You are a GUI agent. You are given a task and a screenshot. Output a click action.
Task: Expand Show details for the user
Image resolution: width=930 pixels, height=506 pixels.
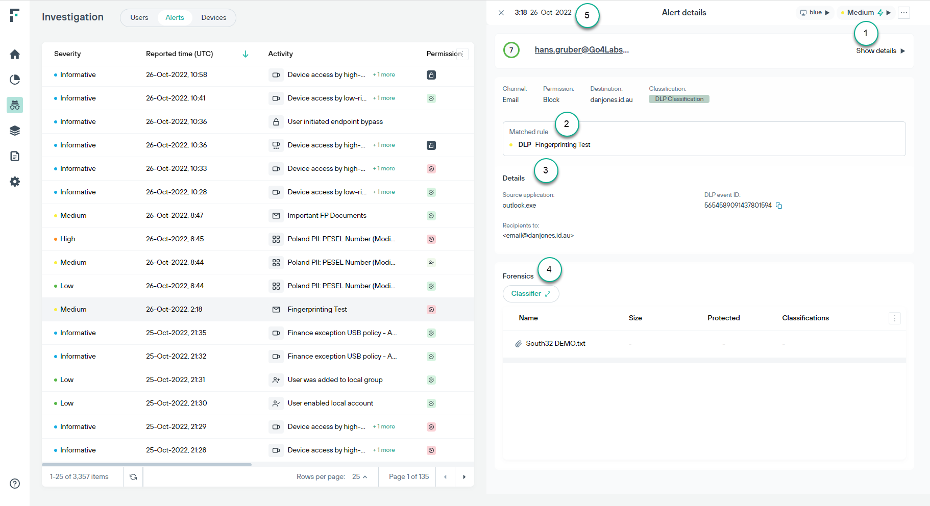coord(880,51)
